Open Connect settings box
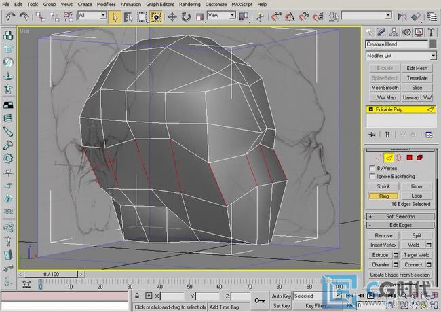 click(429, 265)
